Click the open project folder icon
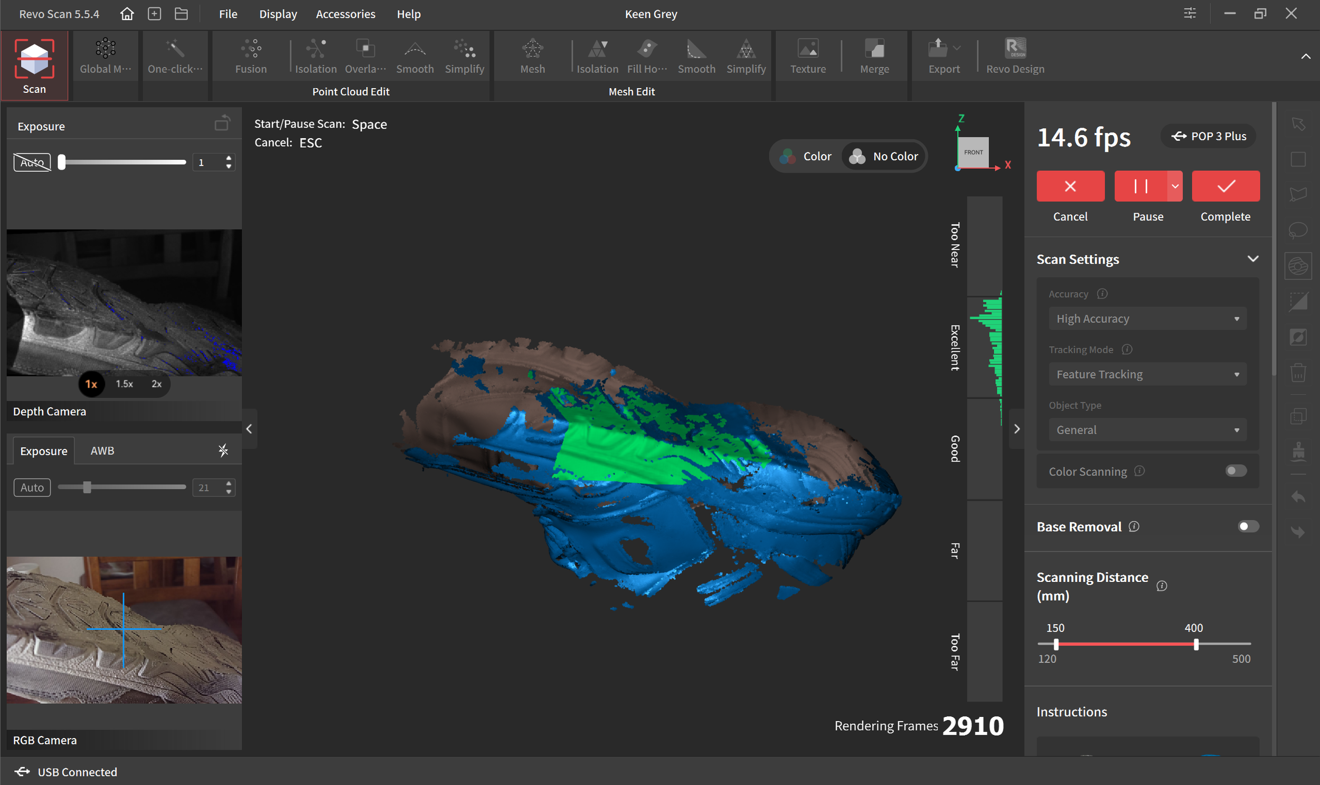Screen dimensions: 1320x785 click(x=181, y=14)
